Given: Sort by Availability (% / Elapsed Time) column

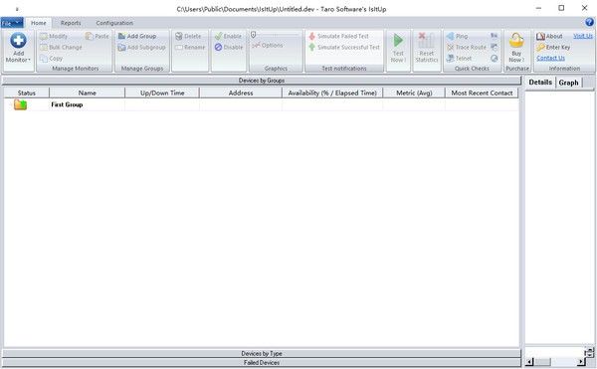Looking at the screenshot, I should pos(332,92).
